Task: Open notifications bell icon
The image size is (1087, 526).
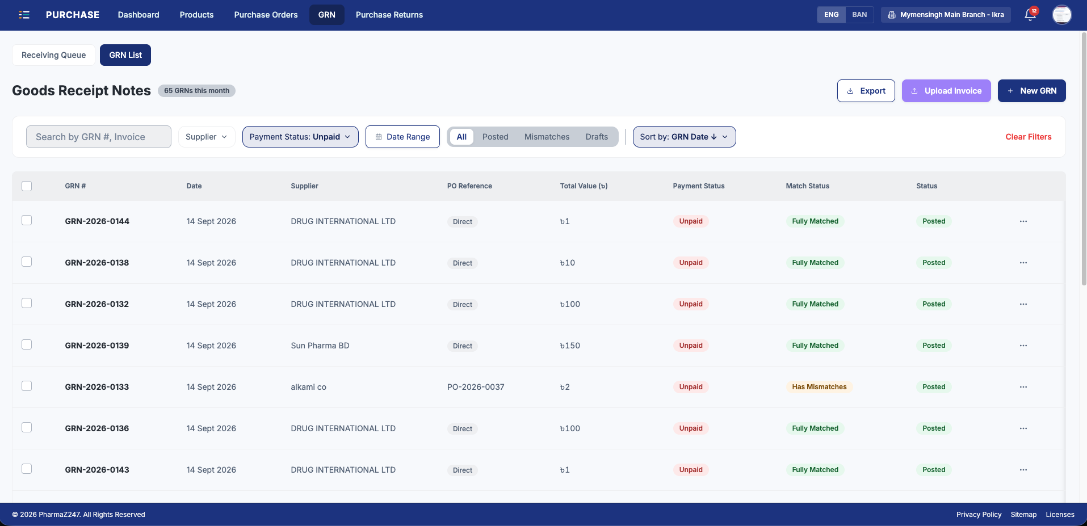Action: point(1030,15)
